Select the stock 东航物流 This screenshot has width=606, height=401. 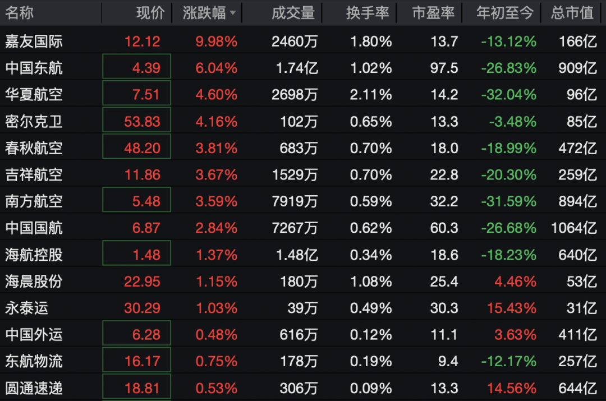pyautogui.click(x=34, y=361)
